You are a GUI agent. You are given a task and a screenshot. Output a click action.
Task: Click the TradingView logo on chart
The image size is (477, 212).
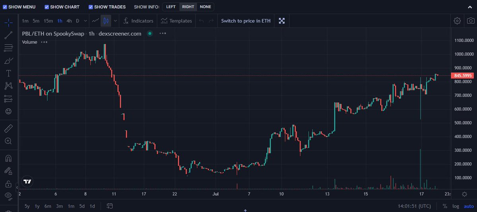coord(27,181)
